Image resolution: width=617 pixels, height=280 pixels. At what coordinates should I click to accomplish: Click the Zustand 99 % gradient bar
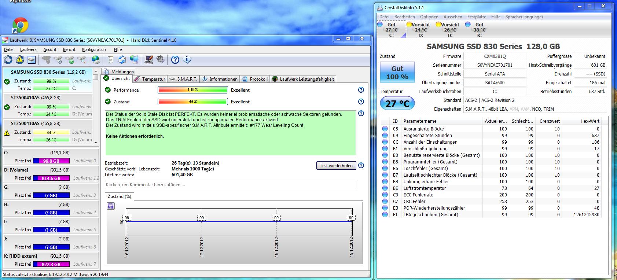tap(193, 102)
